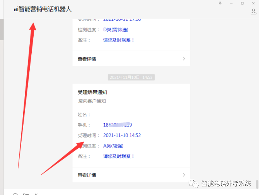Expand the chevron on the D类 card
The width and height of the screenshot is (259, 195).
[x=184, y=59]
